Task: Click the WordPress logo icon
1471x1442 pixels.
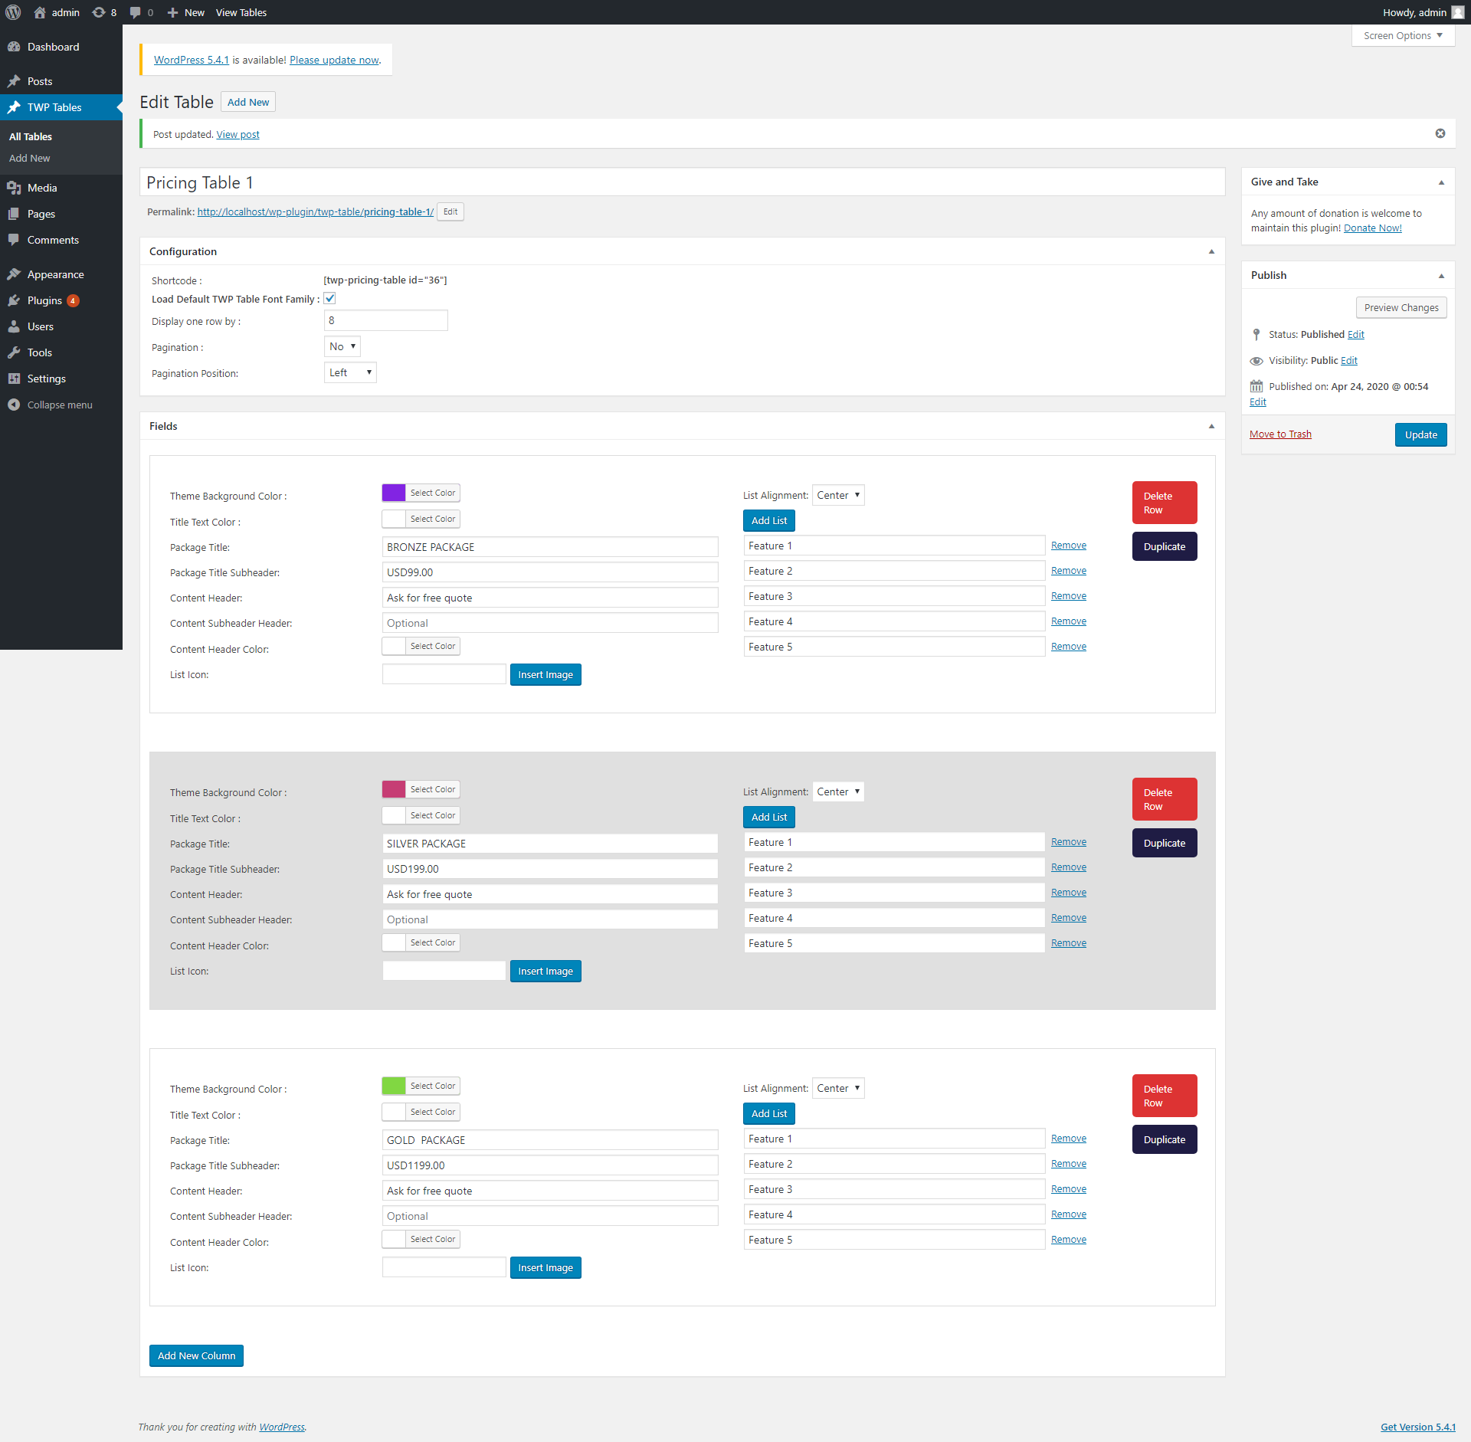Action: tap(13, 12)
